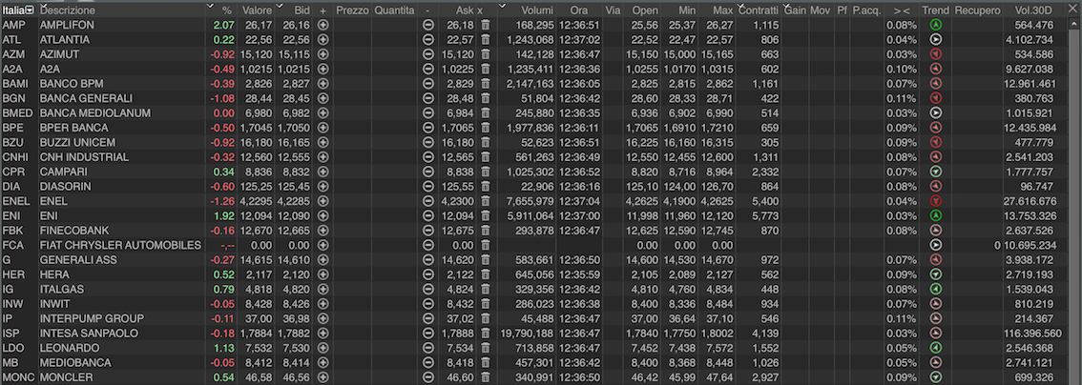Click the P.acq. column header
The height and width of the screenshot is (385, 1082).
click(866, 11)
